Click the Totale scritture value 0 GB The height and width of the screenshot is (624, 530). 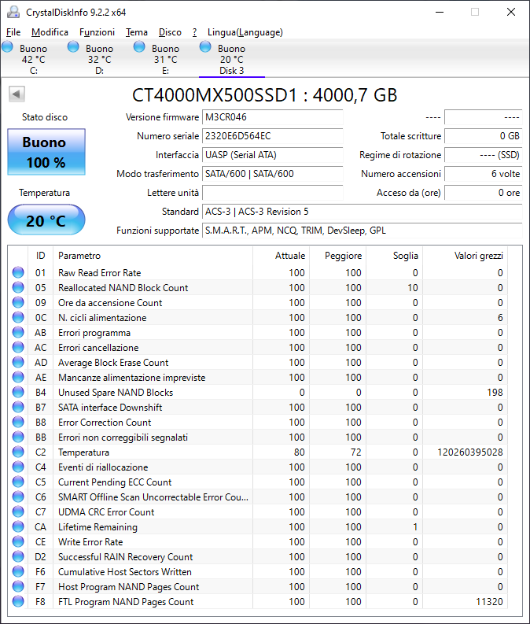484,136
